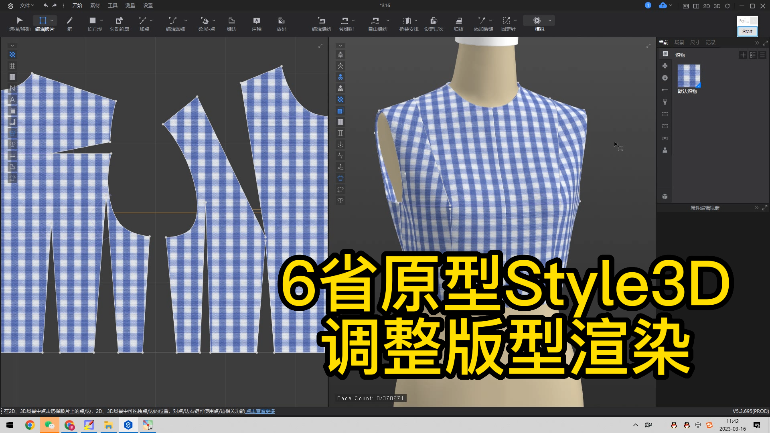This screenshot has height=433, width=770.
Task: Open WeChat from the taskbar
Action: 50,425
